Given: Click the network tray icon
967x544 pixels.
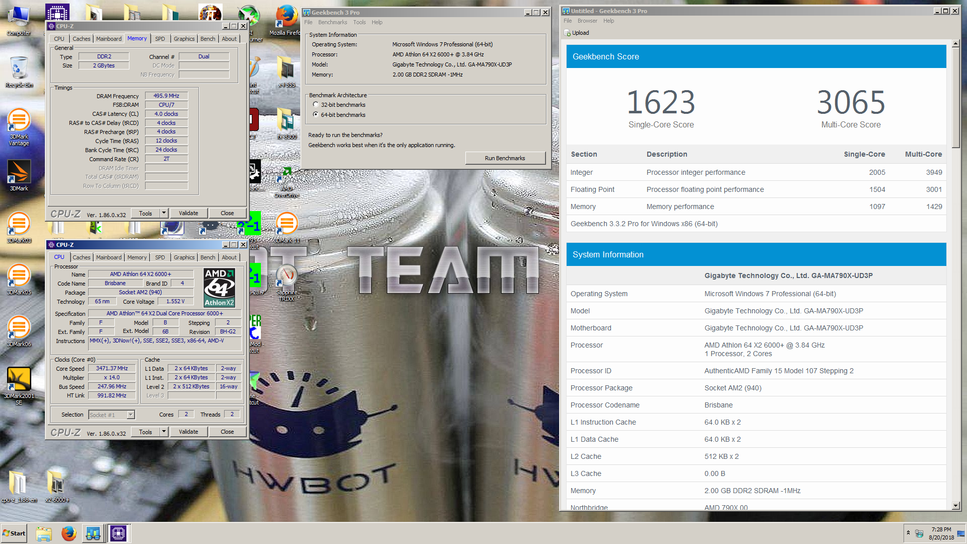Looking at the screenshot, I should (919, 533).
